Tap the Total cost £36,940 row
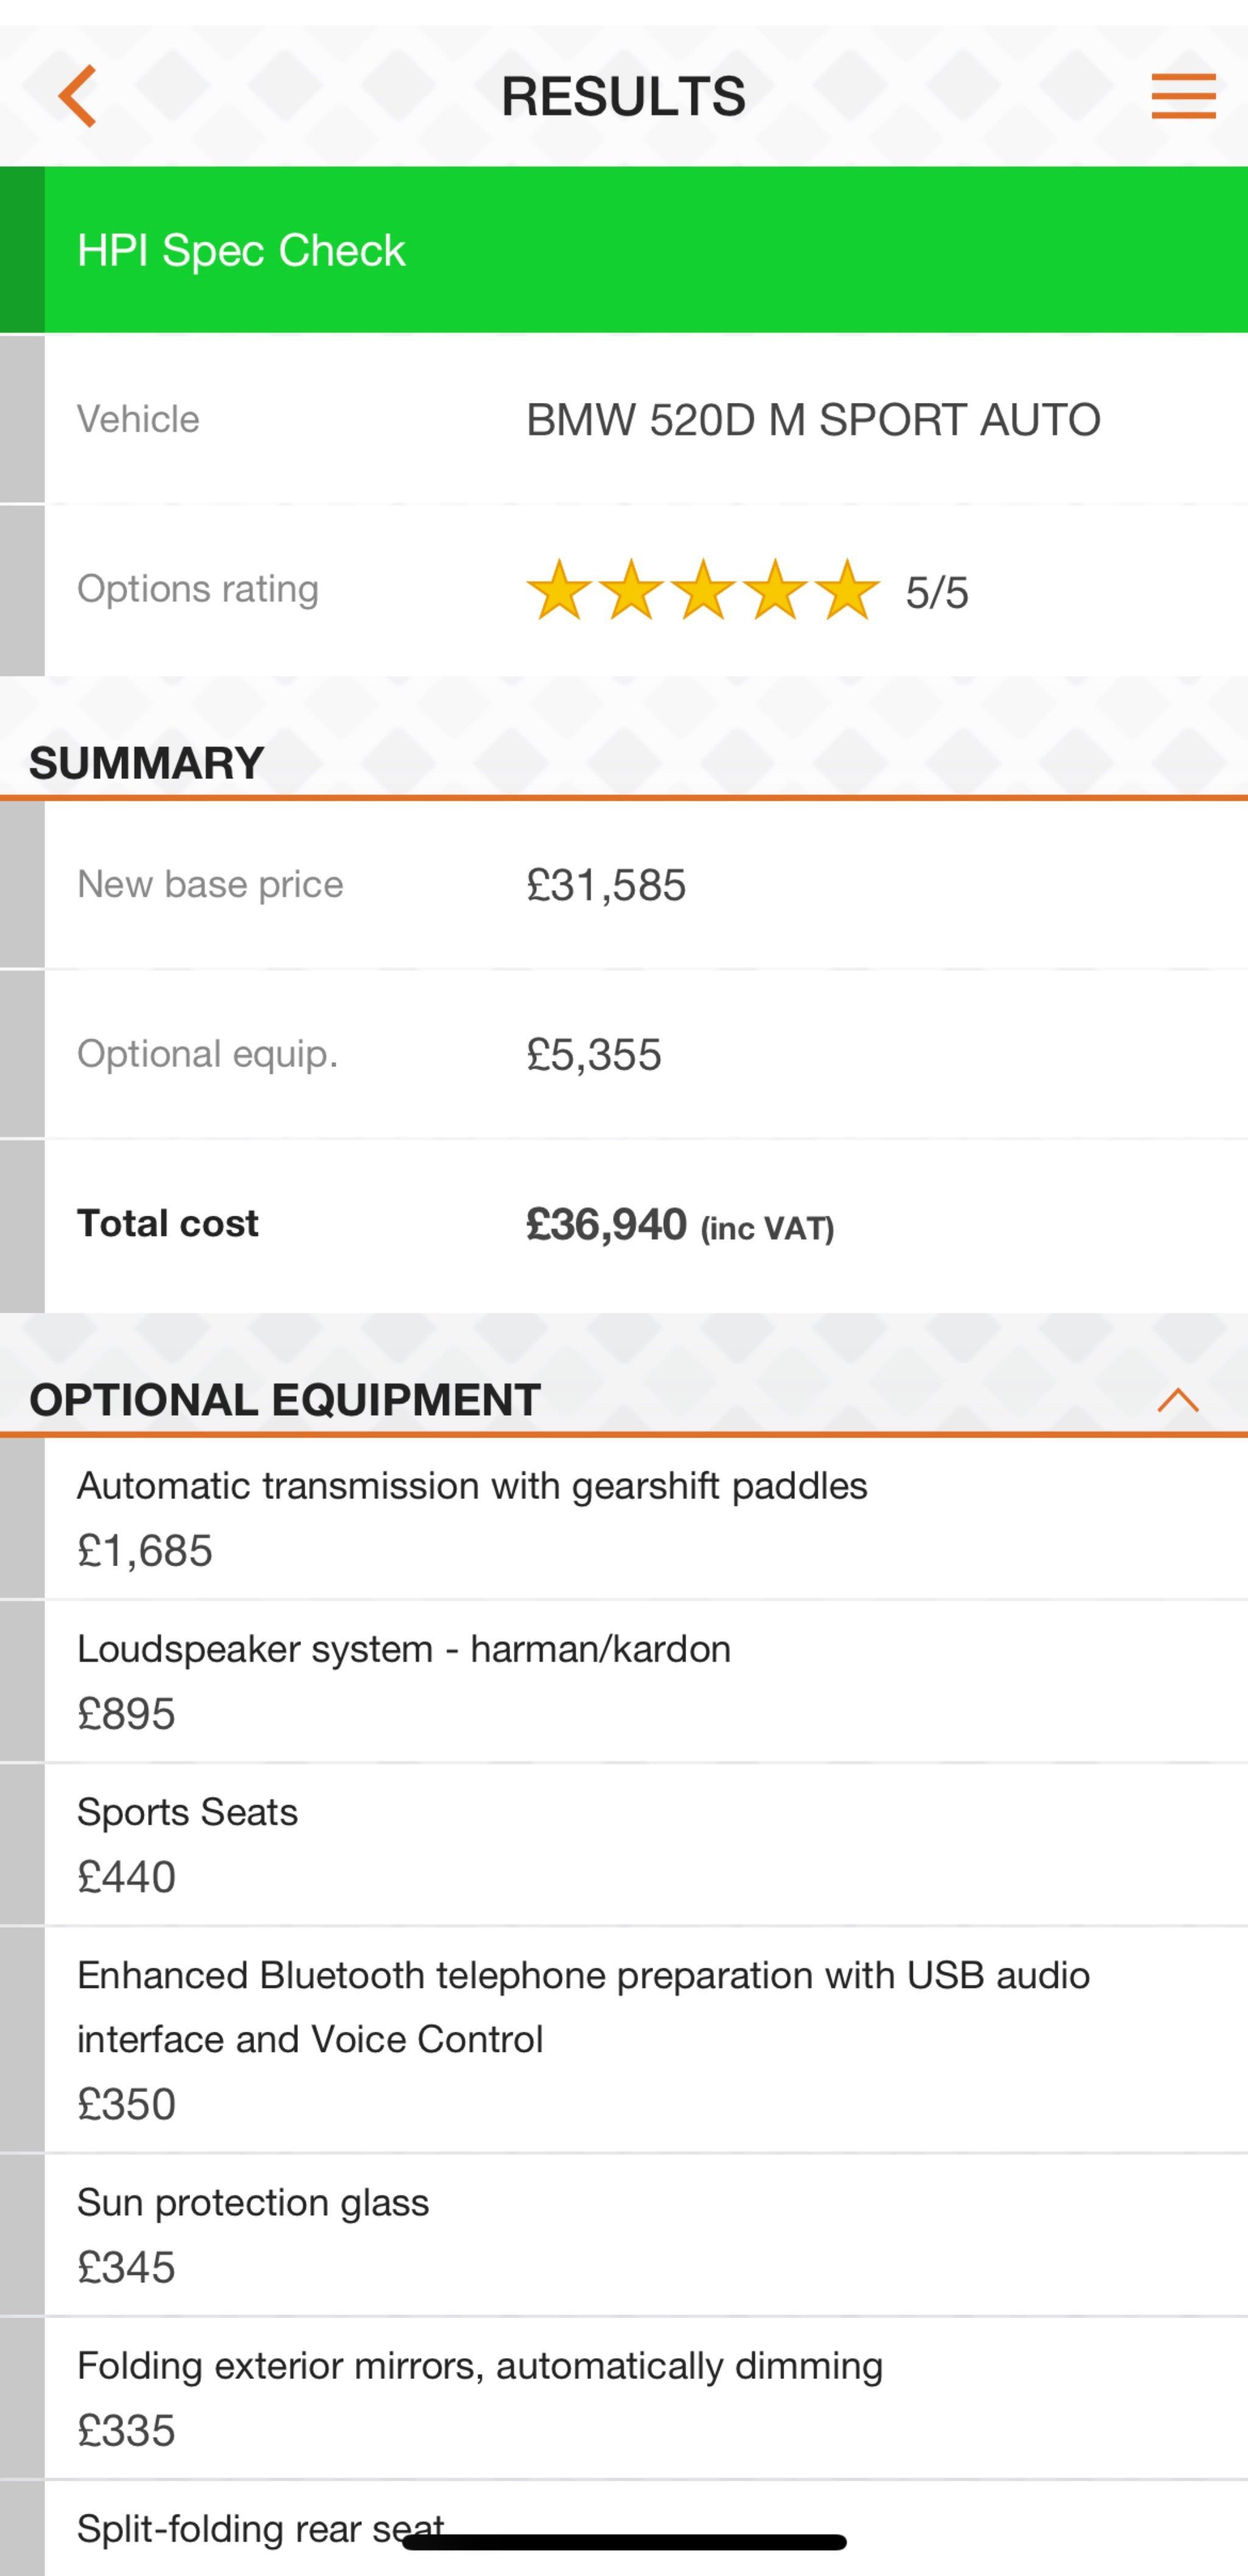Image resolution: width=1248 pixels, height=2576 pixels. click(x=624, y=1225)
